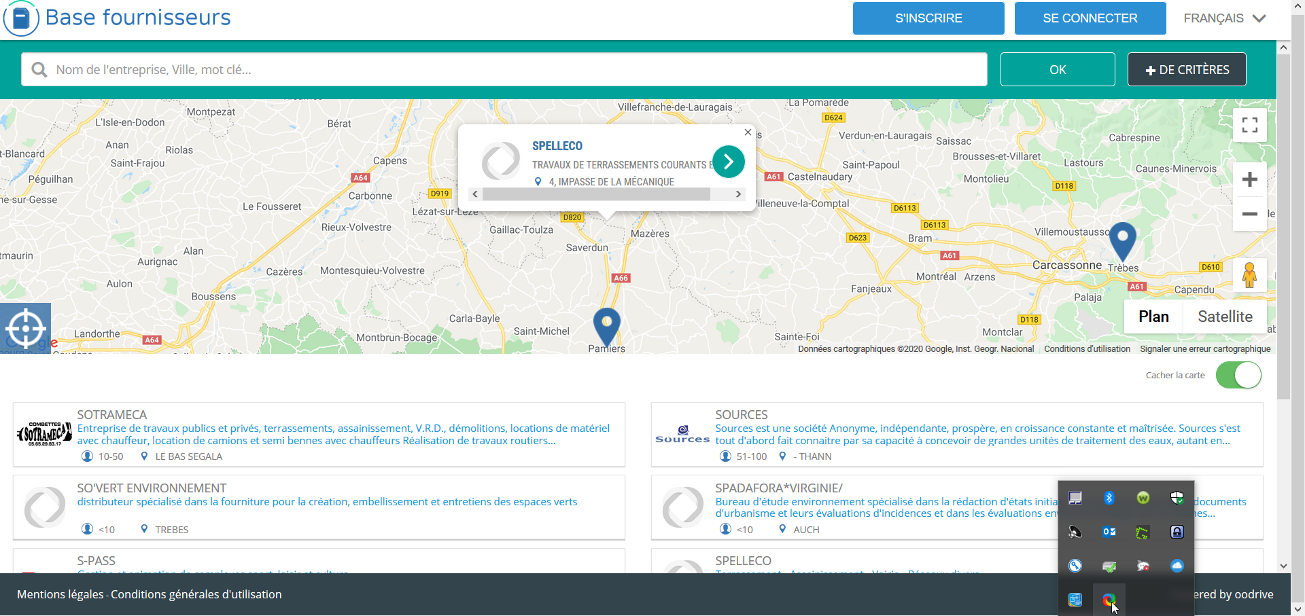Screen dimensions: 1305x616
Task: Click the location pin beside LE BAS SEGALA
Action: [144, 456]
